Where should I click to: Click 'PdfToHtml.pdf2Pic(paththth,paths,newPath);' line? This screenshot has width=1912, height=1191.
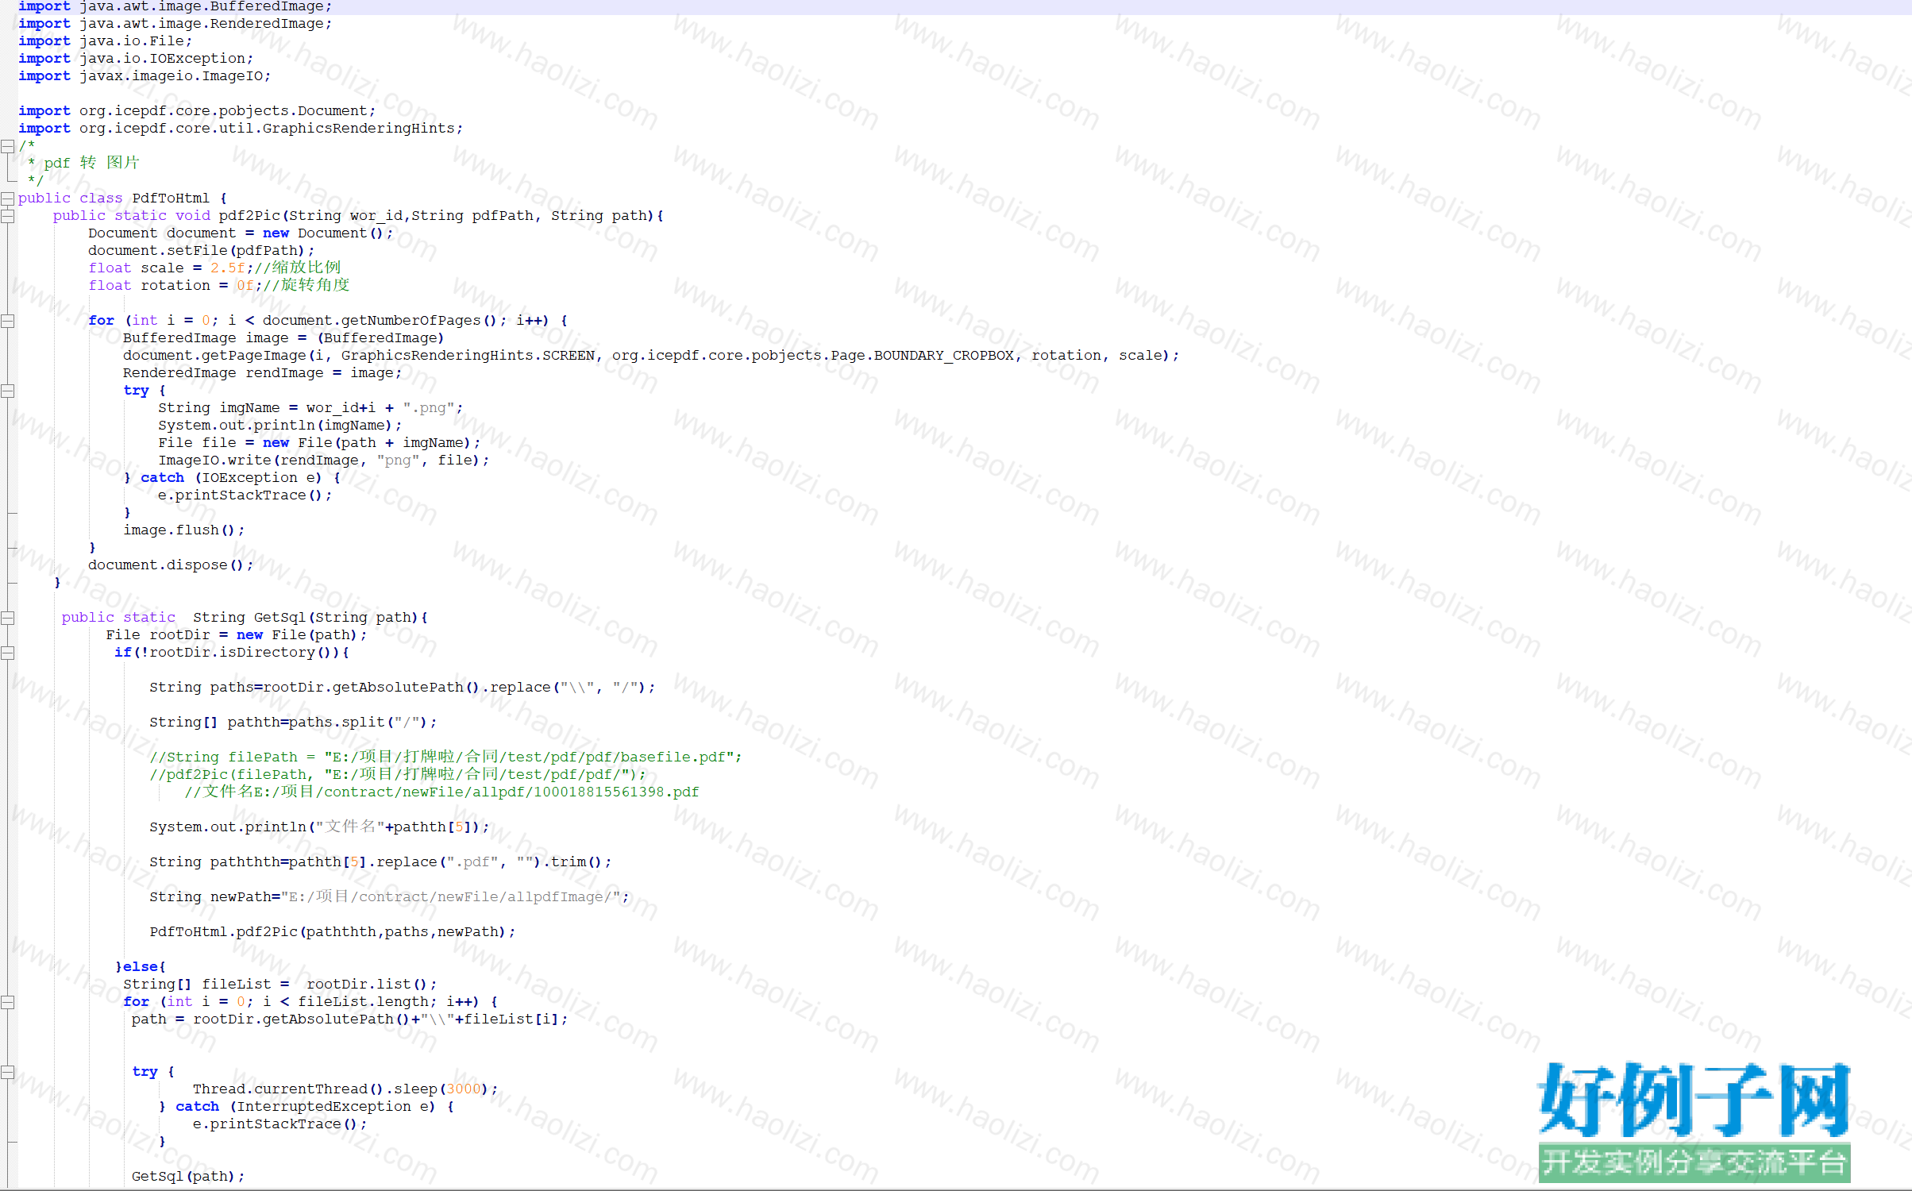click(x=332, y=932)
